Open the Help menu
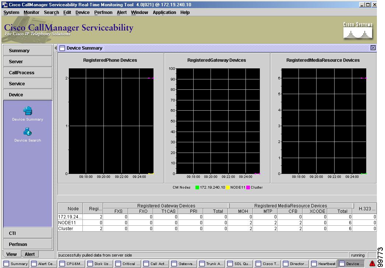Screen dimensions: 385x268 (185, 12)
